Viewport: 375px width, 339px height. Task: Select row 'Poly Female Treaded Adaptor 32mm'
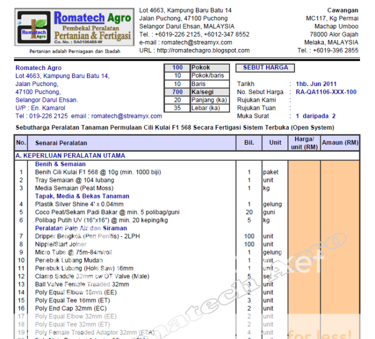coord(187,333)
